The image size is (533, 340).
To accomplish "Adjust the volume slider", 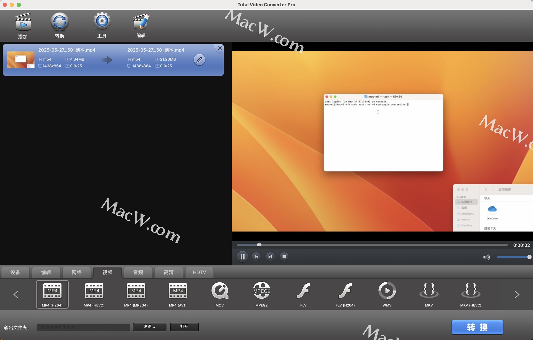I will [x=514, y=257].
